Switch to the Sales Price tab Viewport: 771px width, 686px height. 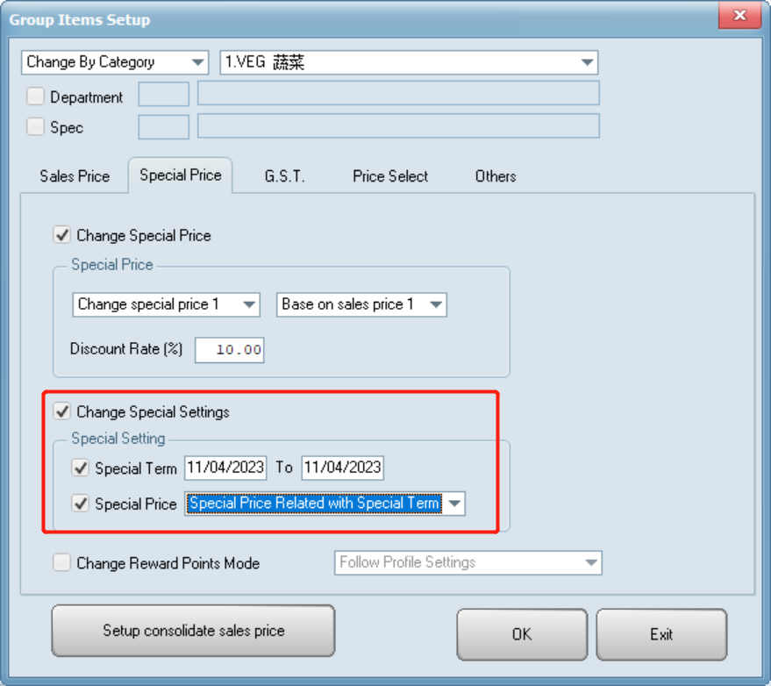point(75,176)
